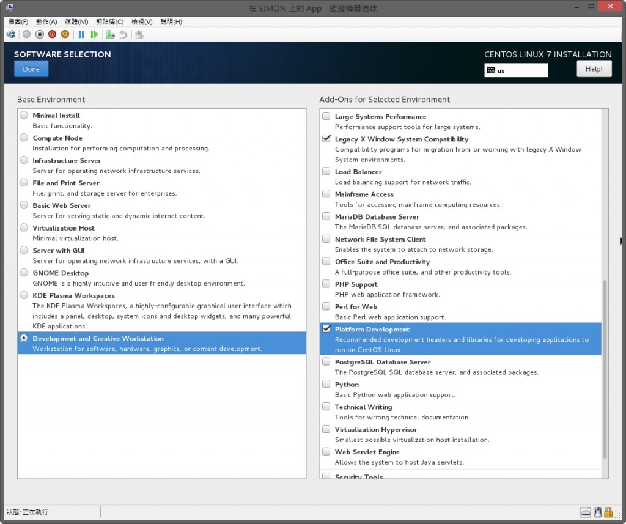Click the keyboard layout icon
Image resolution: width=626 pixels, height=524 pixels.
click(491, 70)
